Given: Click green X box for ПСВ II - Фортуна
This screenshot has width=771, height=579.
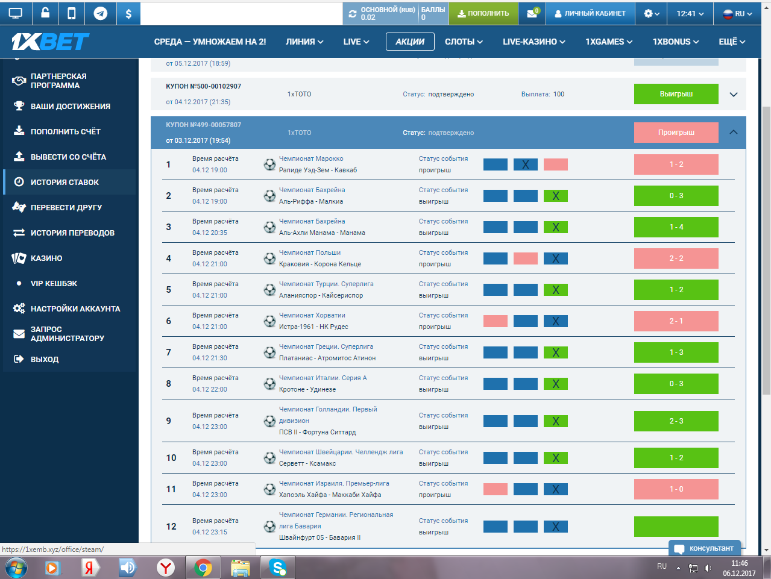Looking at the screenshot, I should click(556, 421).
